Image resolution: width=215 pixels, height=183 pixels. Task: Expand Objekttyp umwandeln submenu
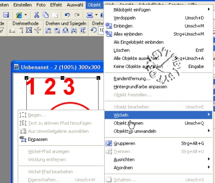pos(158,131)
